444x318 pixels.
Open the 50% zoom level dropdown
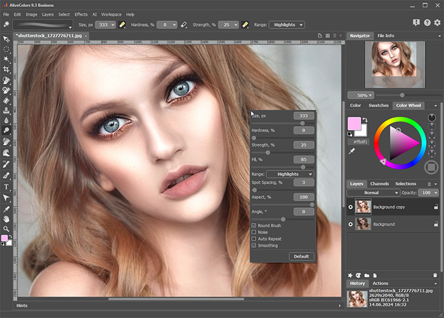[361, 96]
